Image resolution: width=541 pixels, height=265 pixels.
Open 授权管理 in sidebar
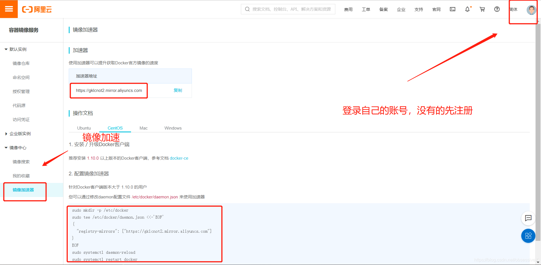(x=21, y=92)
